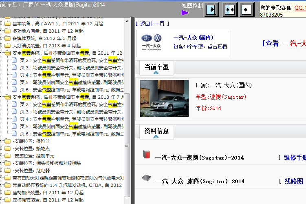The image size is (306, 204).
Task: Click 一汽-大众-速腾(Sagitar)-2014 wiring diagram row text
Action: (x=200, y=181)
